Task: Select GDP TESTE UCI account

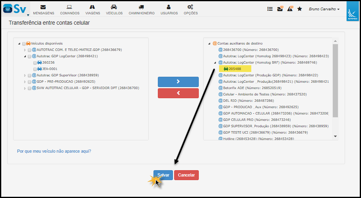Action: pos(265,132)
